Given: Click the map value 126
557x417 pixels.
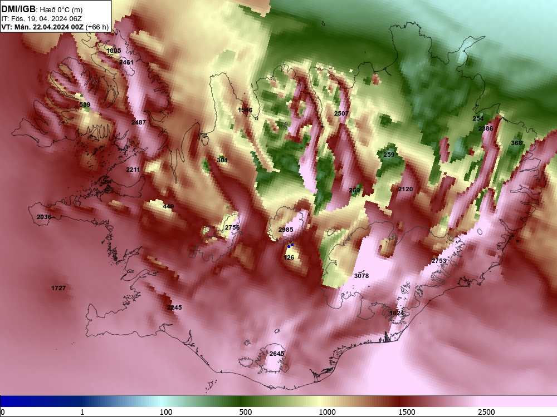Looking at the screenshot, I should (289, 257).
